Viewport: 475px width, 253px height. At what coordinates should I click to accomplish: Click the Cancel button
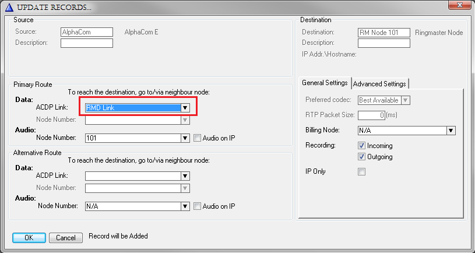[66, 237]
